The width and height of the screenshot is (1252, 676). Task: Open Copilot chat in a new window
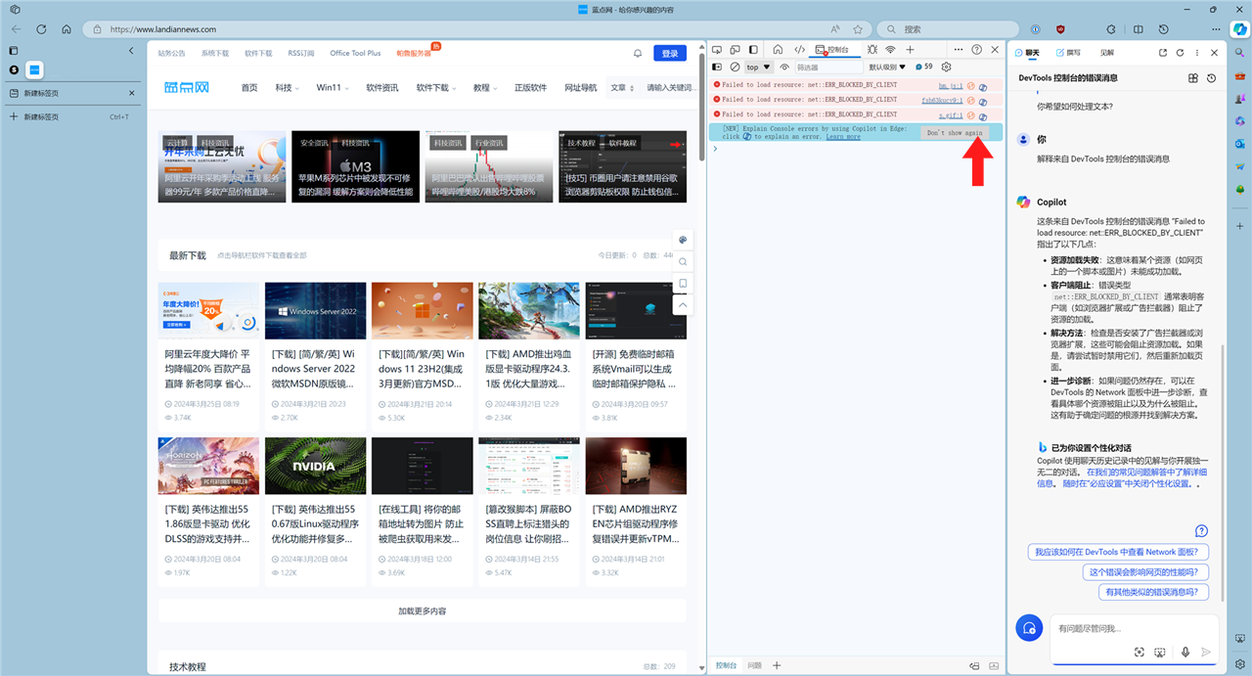[1163, 53]
